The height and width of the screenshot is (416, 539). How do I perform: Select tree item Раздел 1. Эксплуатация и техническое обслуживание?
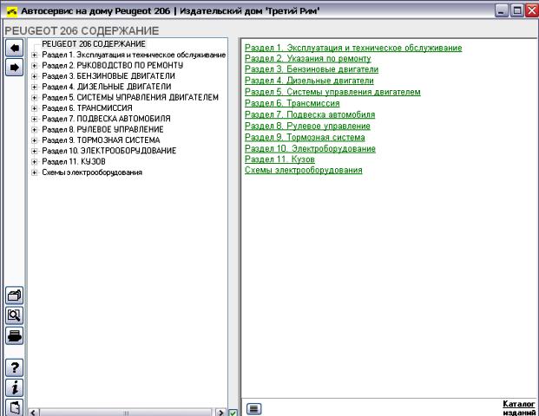click(134, 55)
